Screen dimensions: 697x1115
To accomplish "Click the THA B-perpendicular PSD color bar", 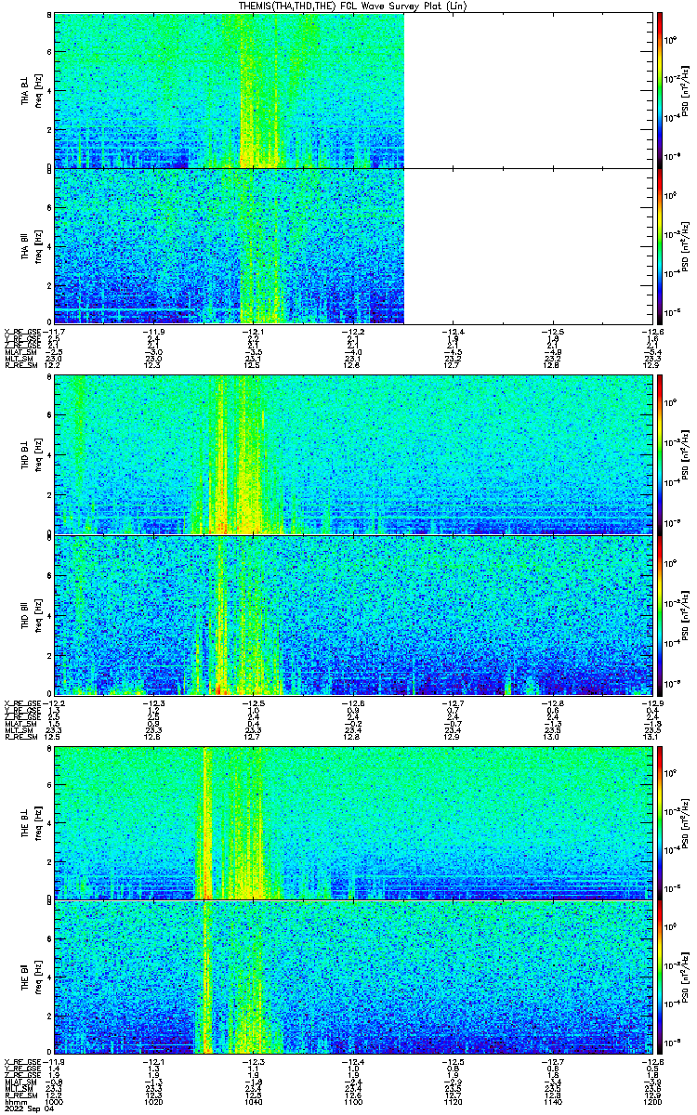I will tap(660, 90).
